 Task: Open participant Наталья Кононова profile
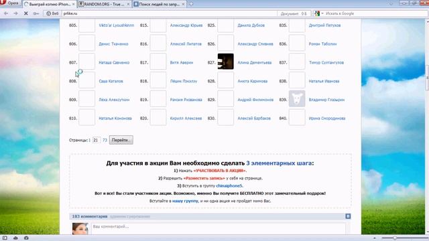(x=115, y=118)
